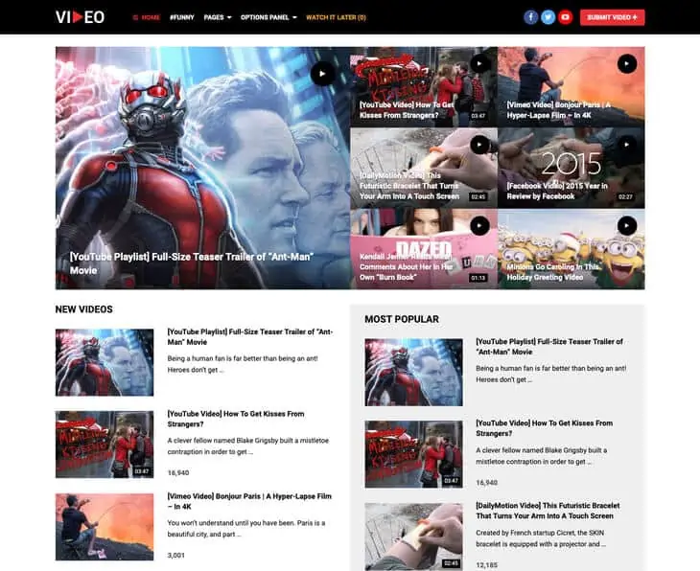Open the Twitter social icon
Screen dimensions: 700x571
click(548, 17)
